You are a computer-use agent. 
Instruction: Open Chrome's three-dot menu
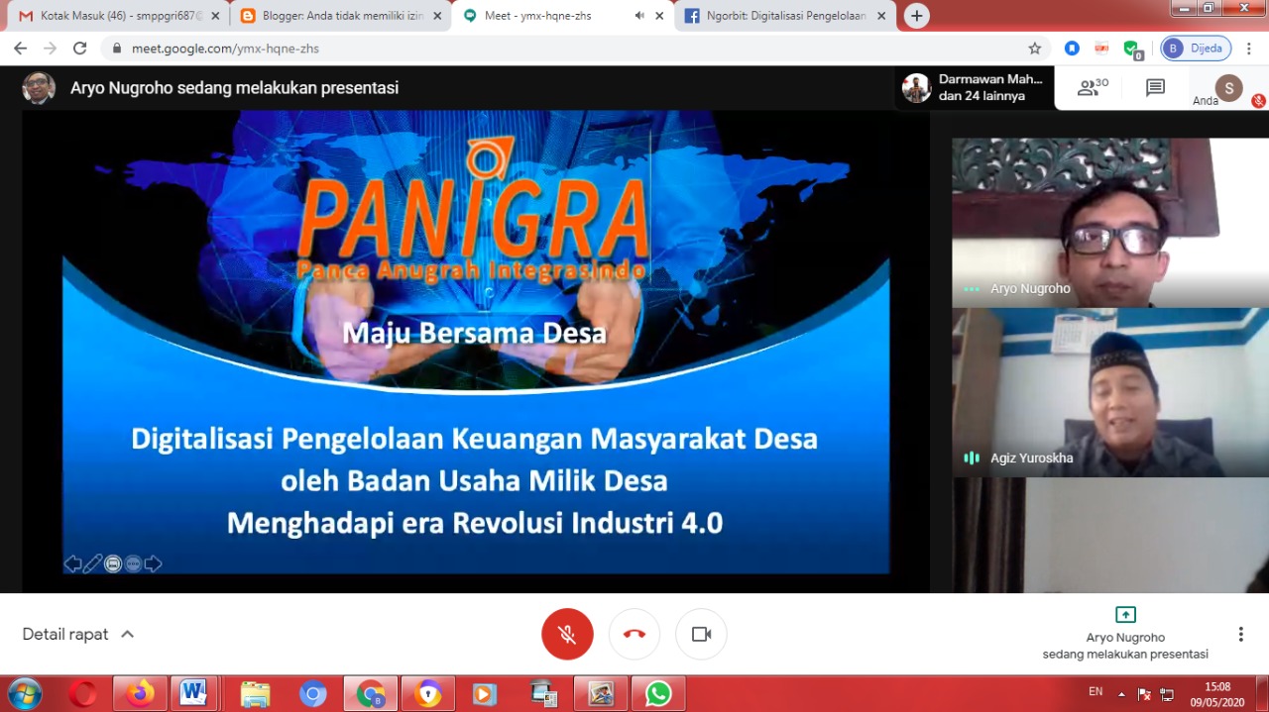click(1251, 49)
